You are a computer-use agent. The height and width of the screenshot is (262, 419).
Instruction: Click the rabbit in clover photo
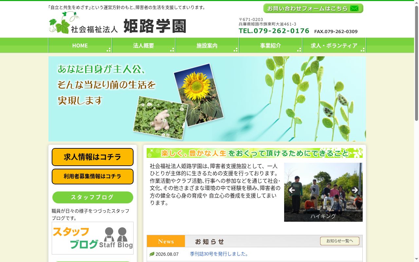click(x=161, y=118)
